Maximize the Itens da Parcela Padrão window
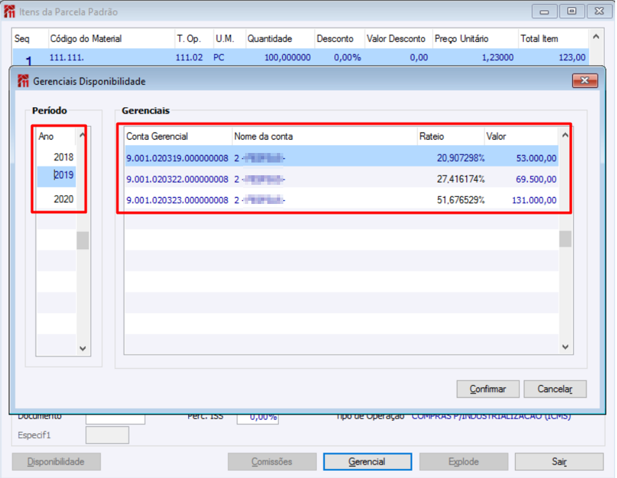Screen dimensions: 617x478 (572, 11)
